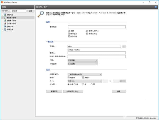Expand the 大小 size dropdown

pos(85,81)
